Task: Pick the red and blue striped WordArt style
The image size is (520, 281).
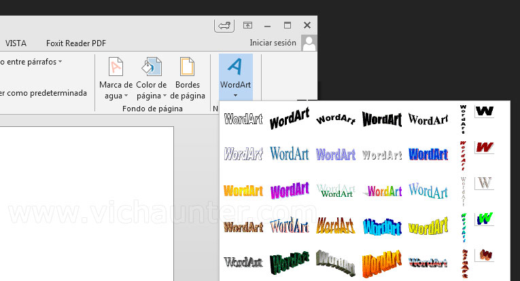Action: (428, 263)
